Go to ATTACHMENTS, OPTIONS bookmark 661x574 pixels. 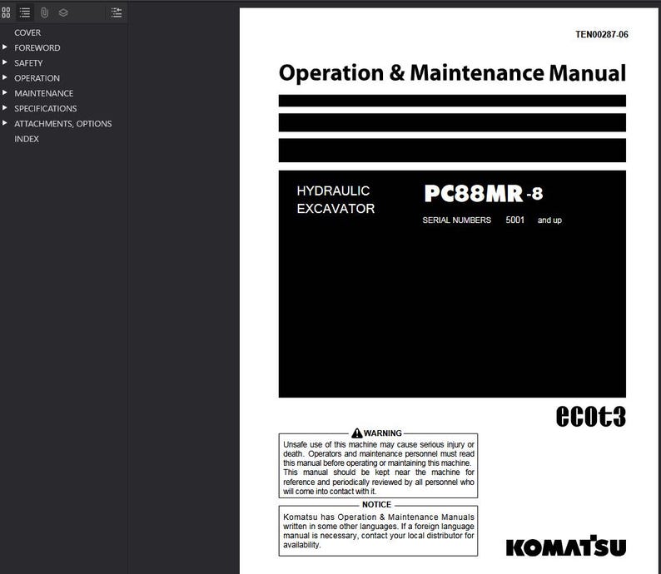tap(62, 124)
